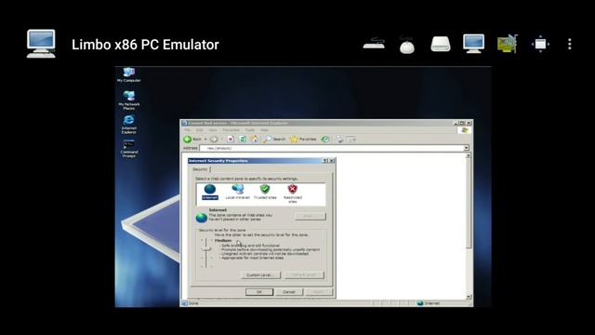This screenshot has height=335, width=595.
Task: Open the Edit menu in Internet Explorer
Action: (199, 130)
